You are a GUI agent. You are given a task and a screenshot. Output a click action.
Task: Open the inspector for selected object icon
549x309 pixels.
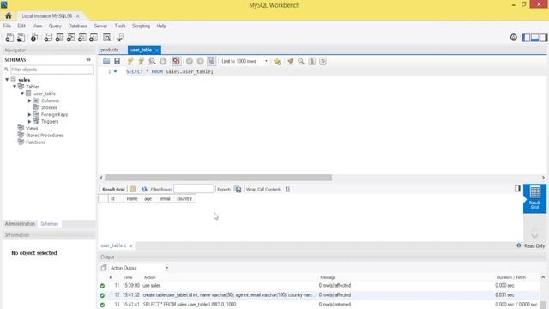point(34,38)
